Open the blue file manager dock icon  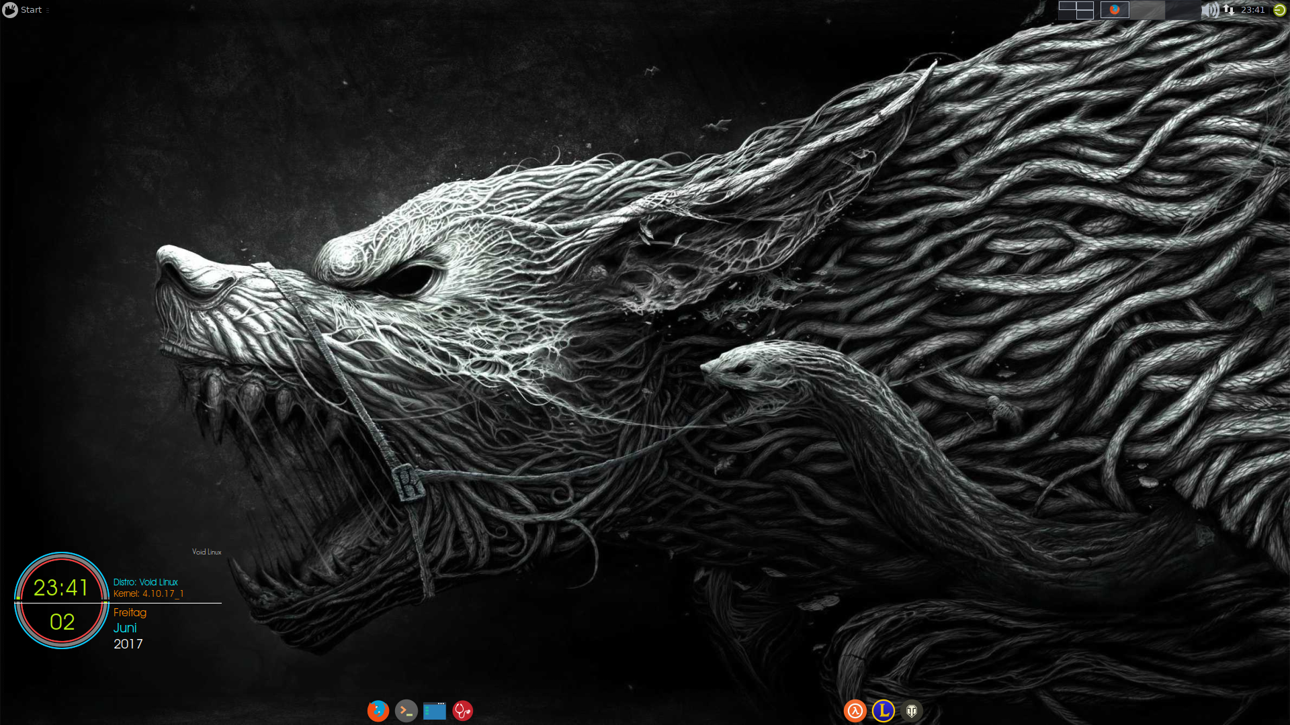pos(435,710)
